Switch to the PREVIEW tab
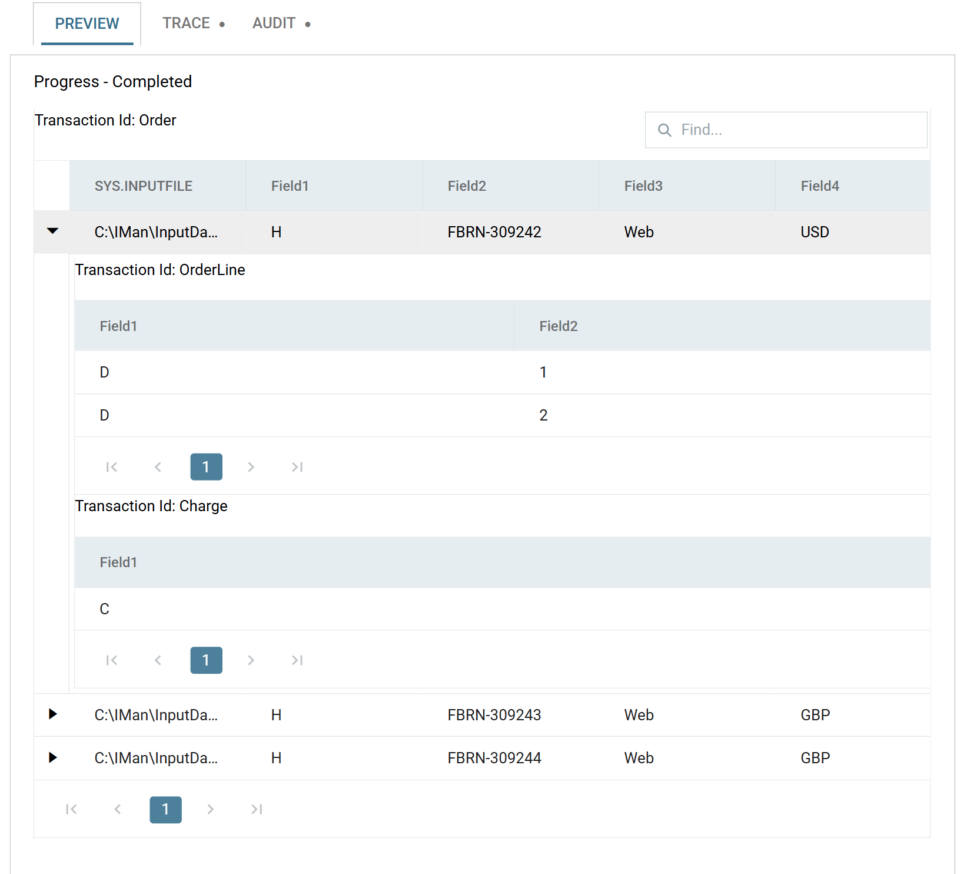Image resolution: width=964 pixels, height=874 pixels. click(87, 24)
